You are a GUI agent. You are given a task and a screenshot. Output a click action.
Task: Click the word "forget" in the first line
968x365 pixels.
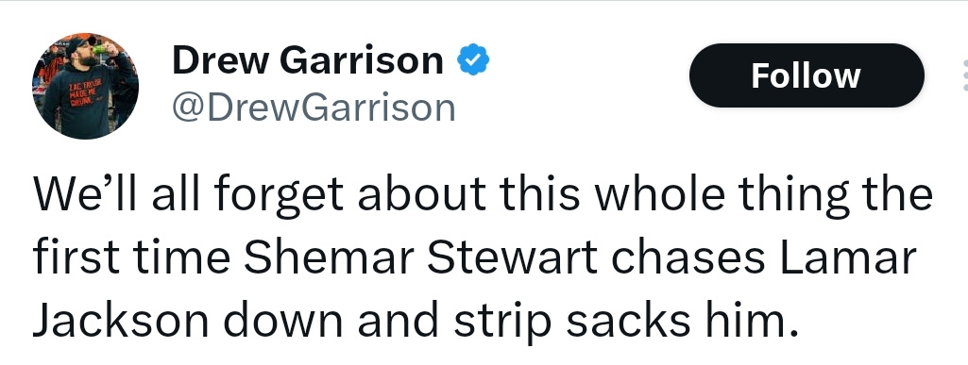pyautogui.click(x=278, y=195)
